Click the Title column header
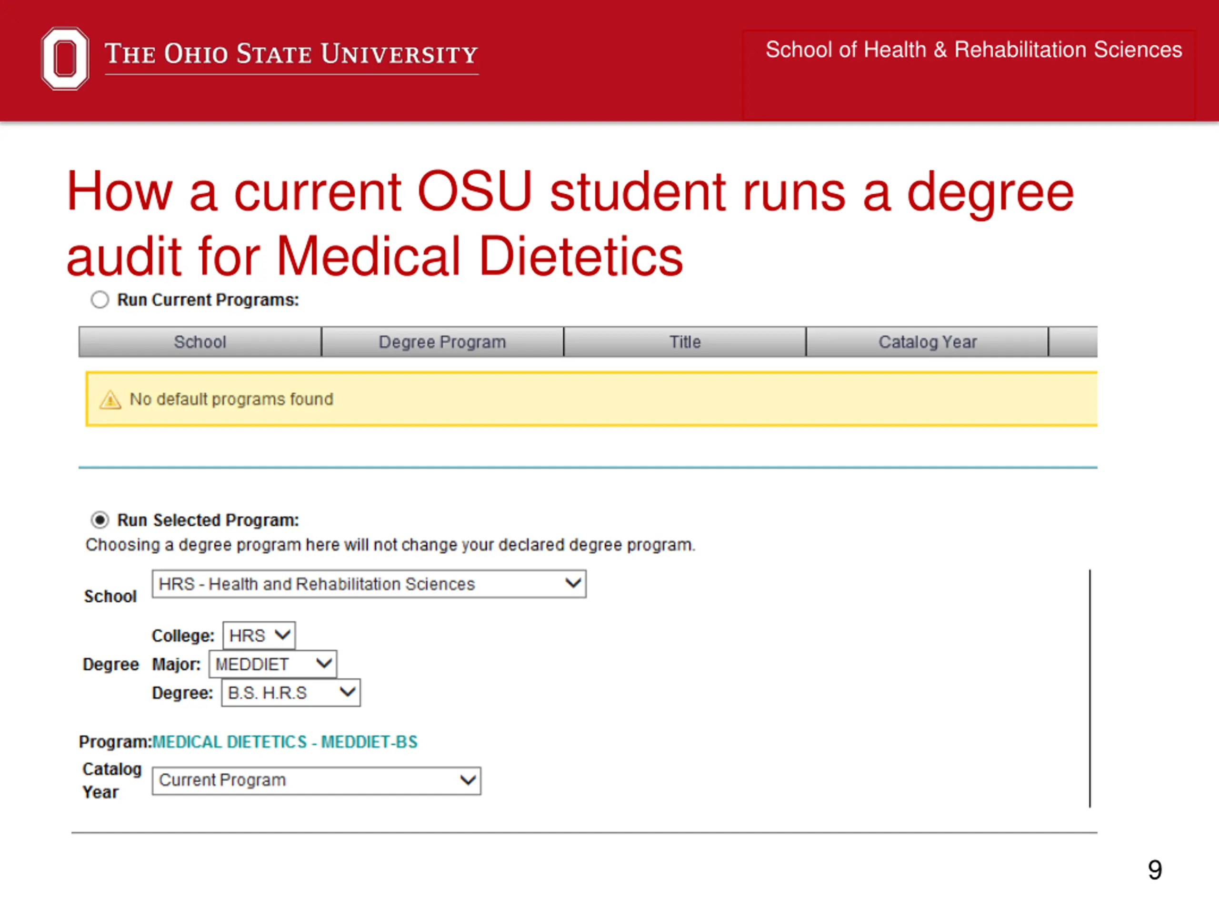This screenshot has width=1219, height=914. click(685, 342)
